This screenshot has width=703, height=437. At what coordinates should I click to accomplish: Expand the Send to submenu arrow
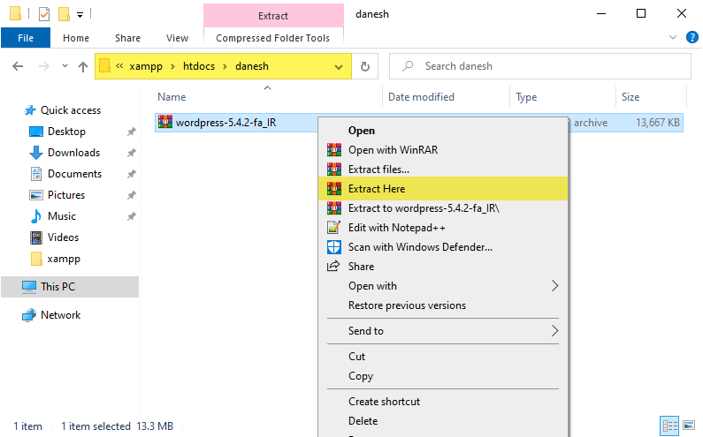(554, 331)
